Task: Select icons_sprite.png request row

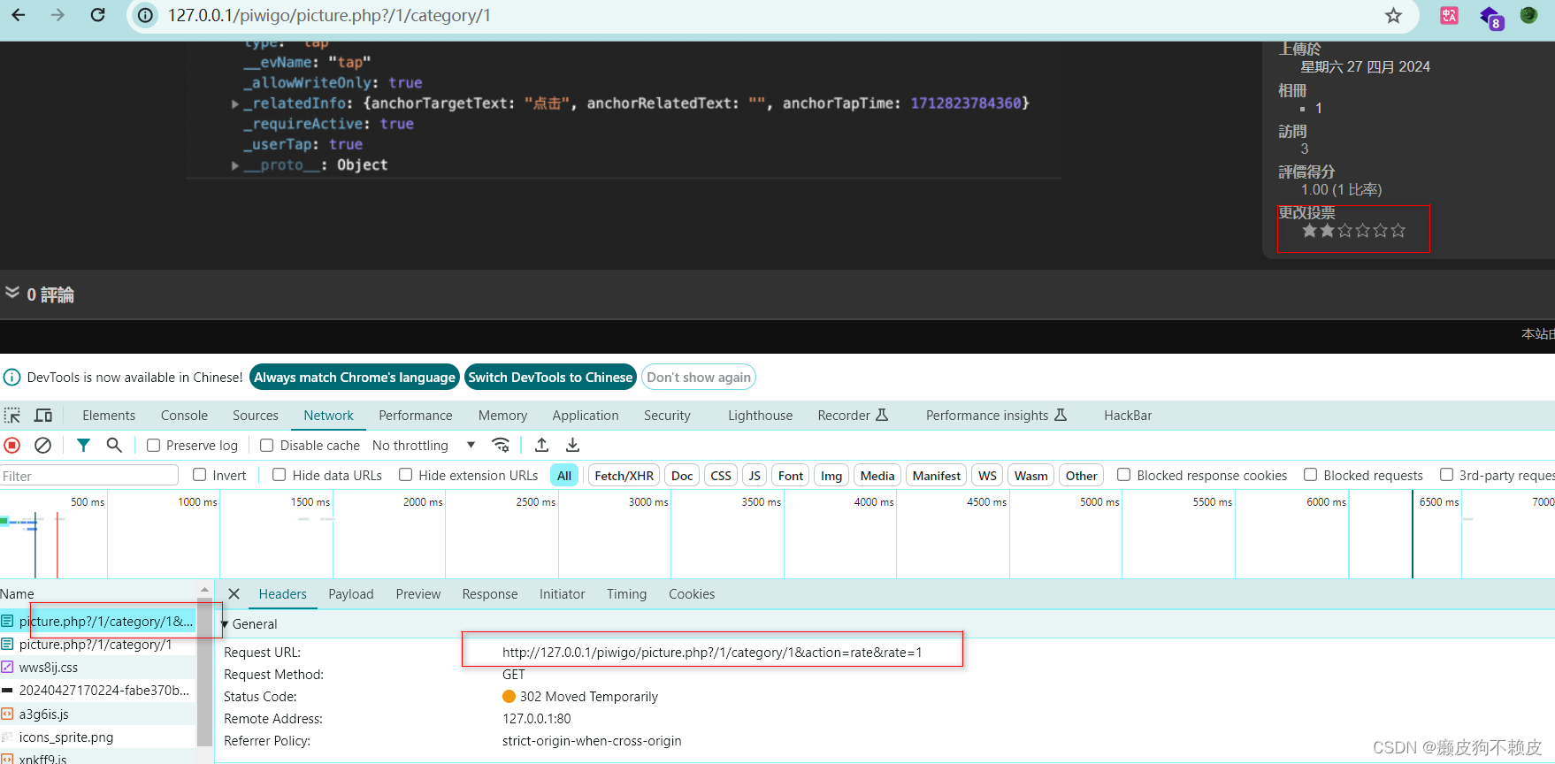Action: pos(98,737)
